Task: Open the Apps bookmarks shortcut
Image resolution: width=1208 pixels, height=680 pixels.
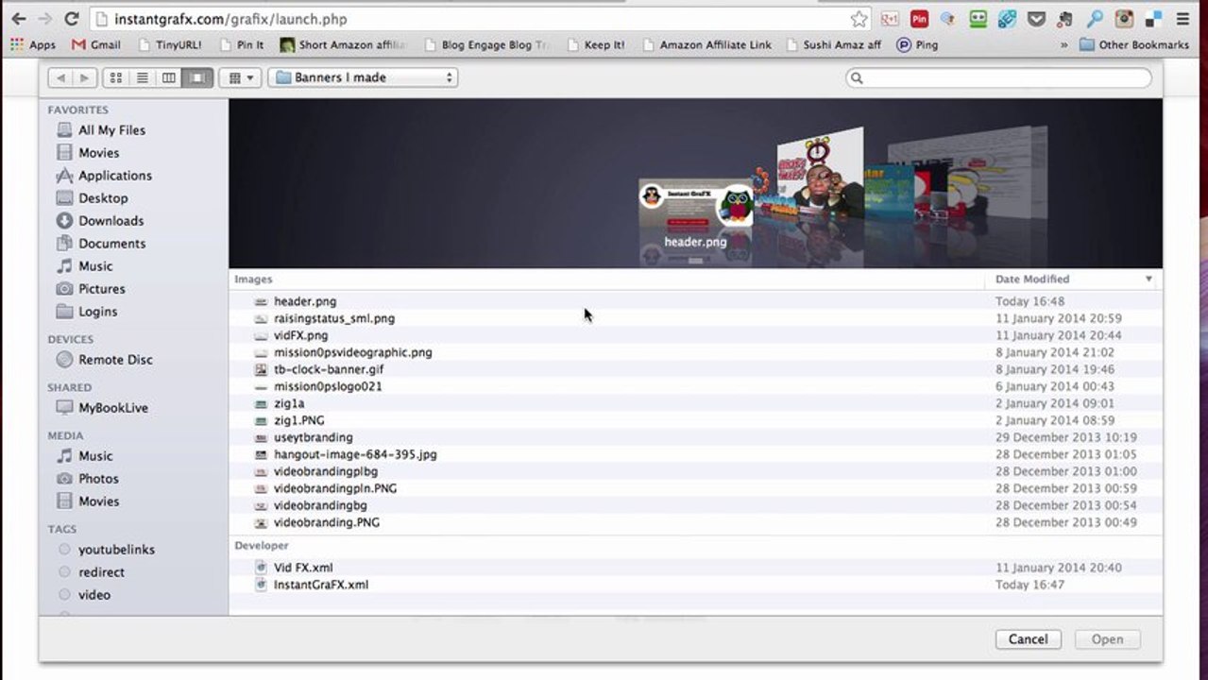Action: tap(33, 44)
